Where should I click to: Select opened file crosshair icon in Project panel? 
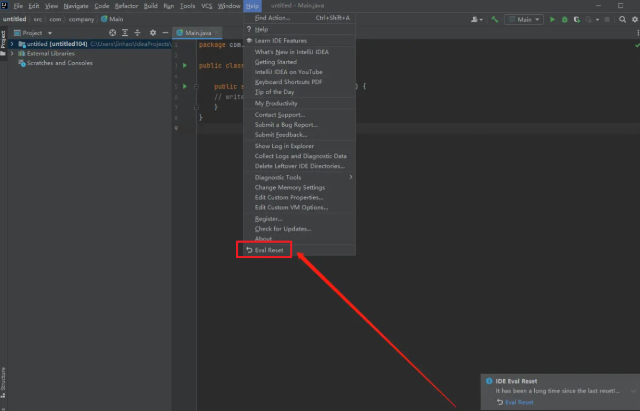(113, 33)
